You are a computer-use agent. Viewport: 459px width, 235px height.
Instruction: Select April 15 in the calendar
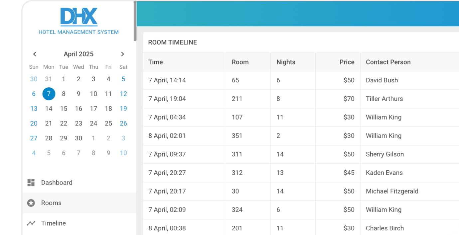(x=64, y=109)
